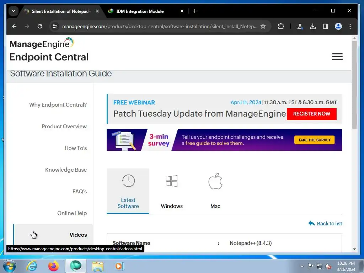
Task: Open the Windows Start button
Action: [x=10, y=266]
